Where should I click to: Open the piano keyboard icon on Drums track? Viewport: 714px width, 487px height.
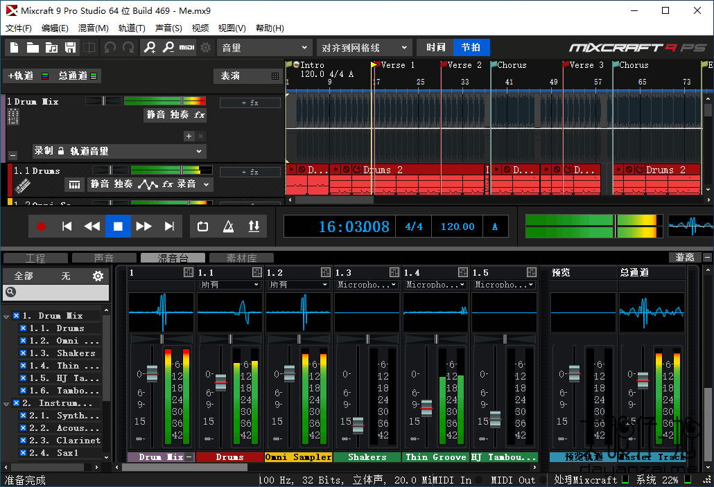[75, 184]
